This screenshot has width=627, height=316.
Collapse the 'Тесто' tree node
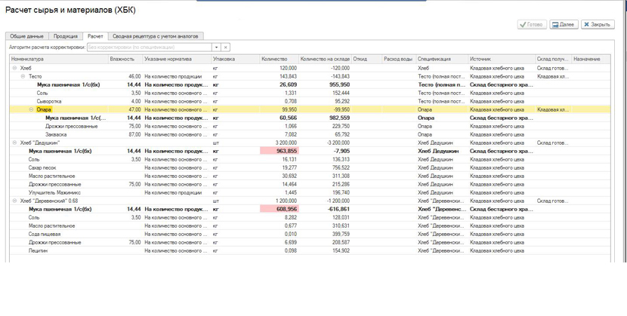click(23, 76)
